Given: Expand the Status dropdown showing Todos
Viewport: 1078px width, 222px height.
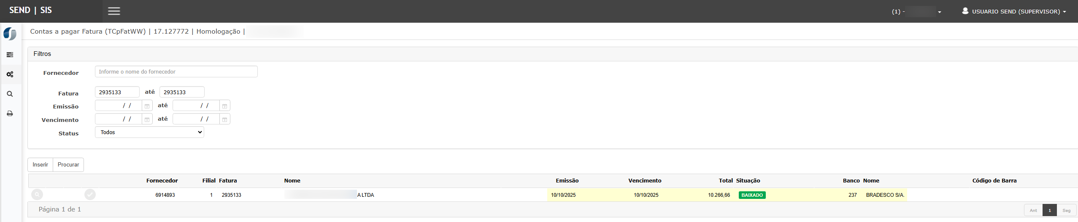Looking at the screenshot, I should tap(149, 132).
